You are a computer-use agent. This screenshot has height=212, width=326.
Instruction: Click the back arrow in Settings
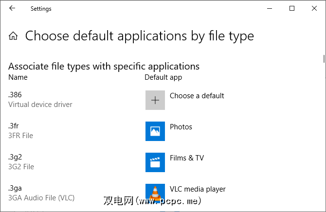coord(12,8)
